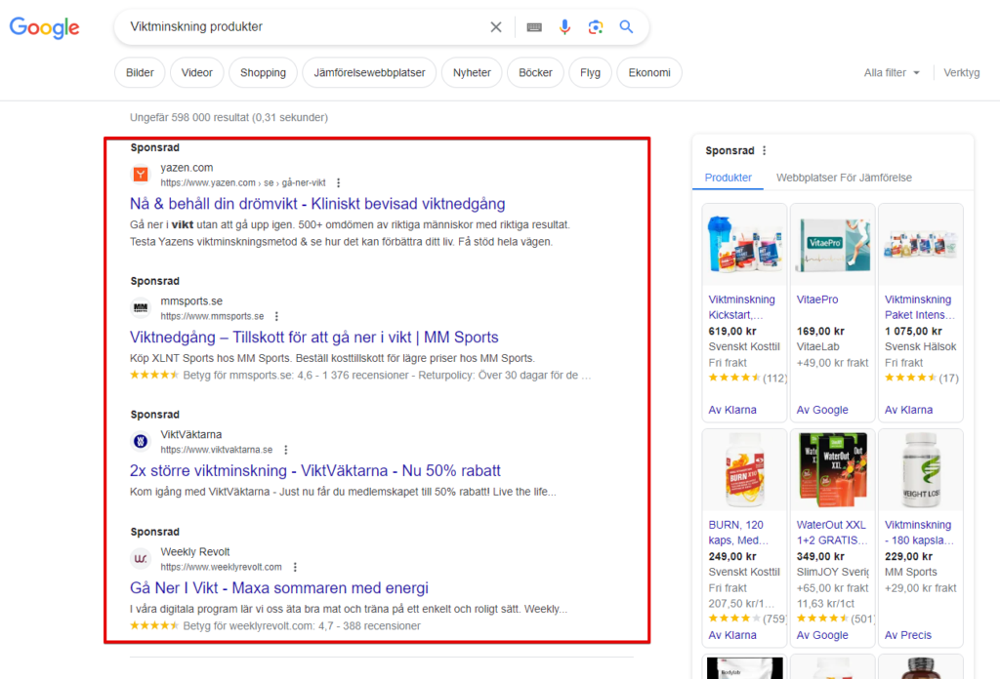Open the Viktminskning Paket Intens title link
The height and width of the screenshot is (679, 1000).
(920, 307)
